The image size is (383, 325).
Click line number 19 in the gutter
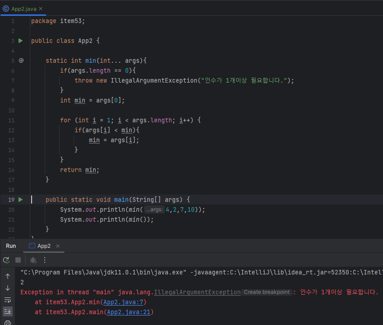[11, 200]
